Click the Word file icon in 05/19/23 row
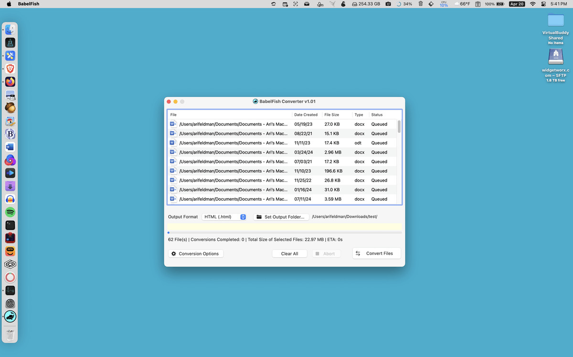 173,124
